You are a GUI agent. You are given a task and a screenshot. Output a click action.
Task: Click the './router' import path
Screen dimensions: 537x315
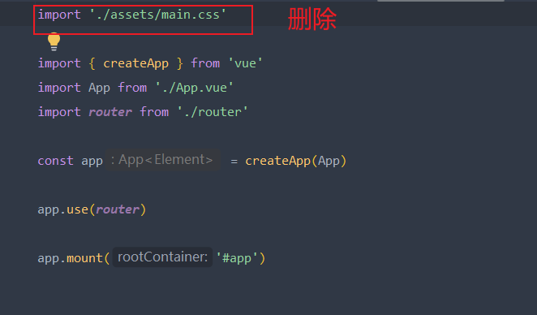(213, 112)
